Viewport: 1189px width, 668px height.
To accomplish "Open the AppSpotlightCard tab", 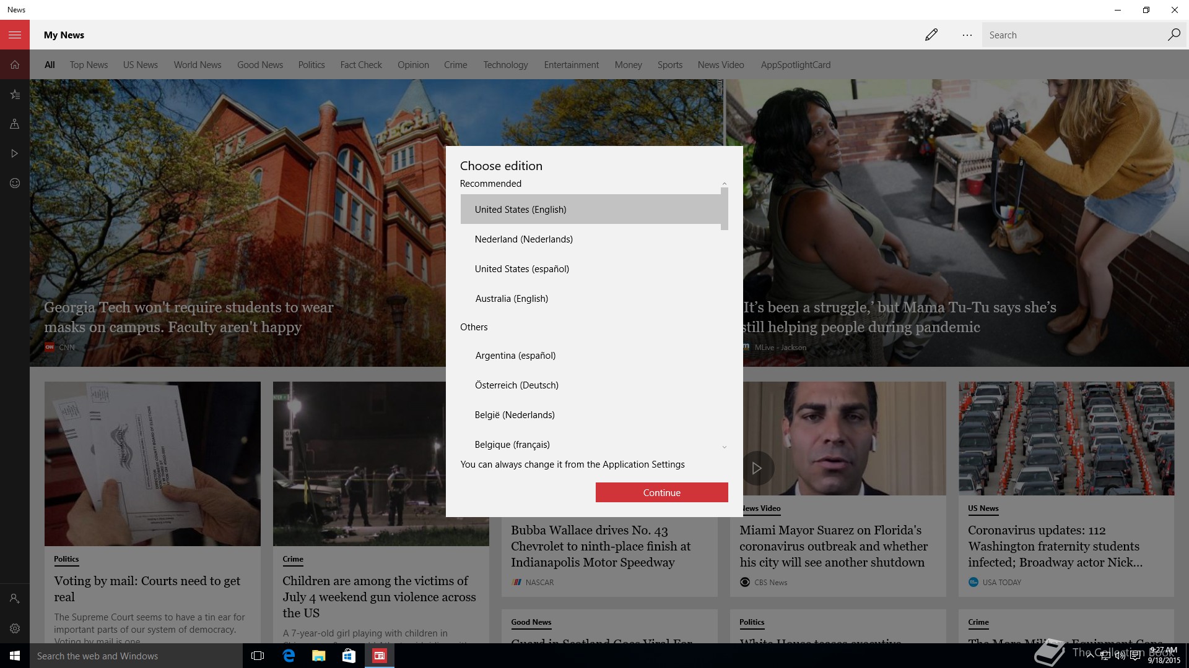I will (795, 64).
